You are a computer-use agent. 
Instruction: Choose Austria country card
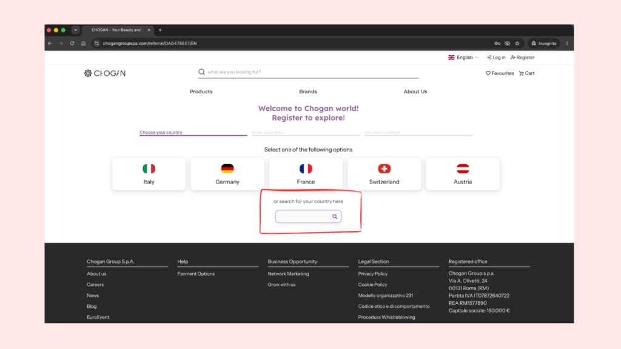click(463, 174)
